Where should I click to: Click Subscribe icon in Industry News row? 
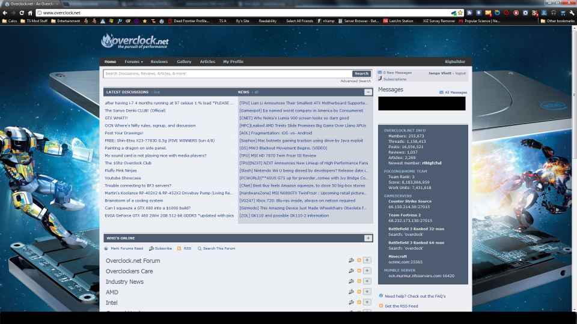(x=351, y=281)
